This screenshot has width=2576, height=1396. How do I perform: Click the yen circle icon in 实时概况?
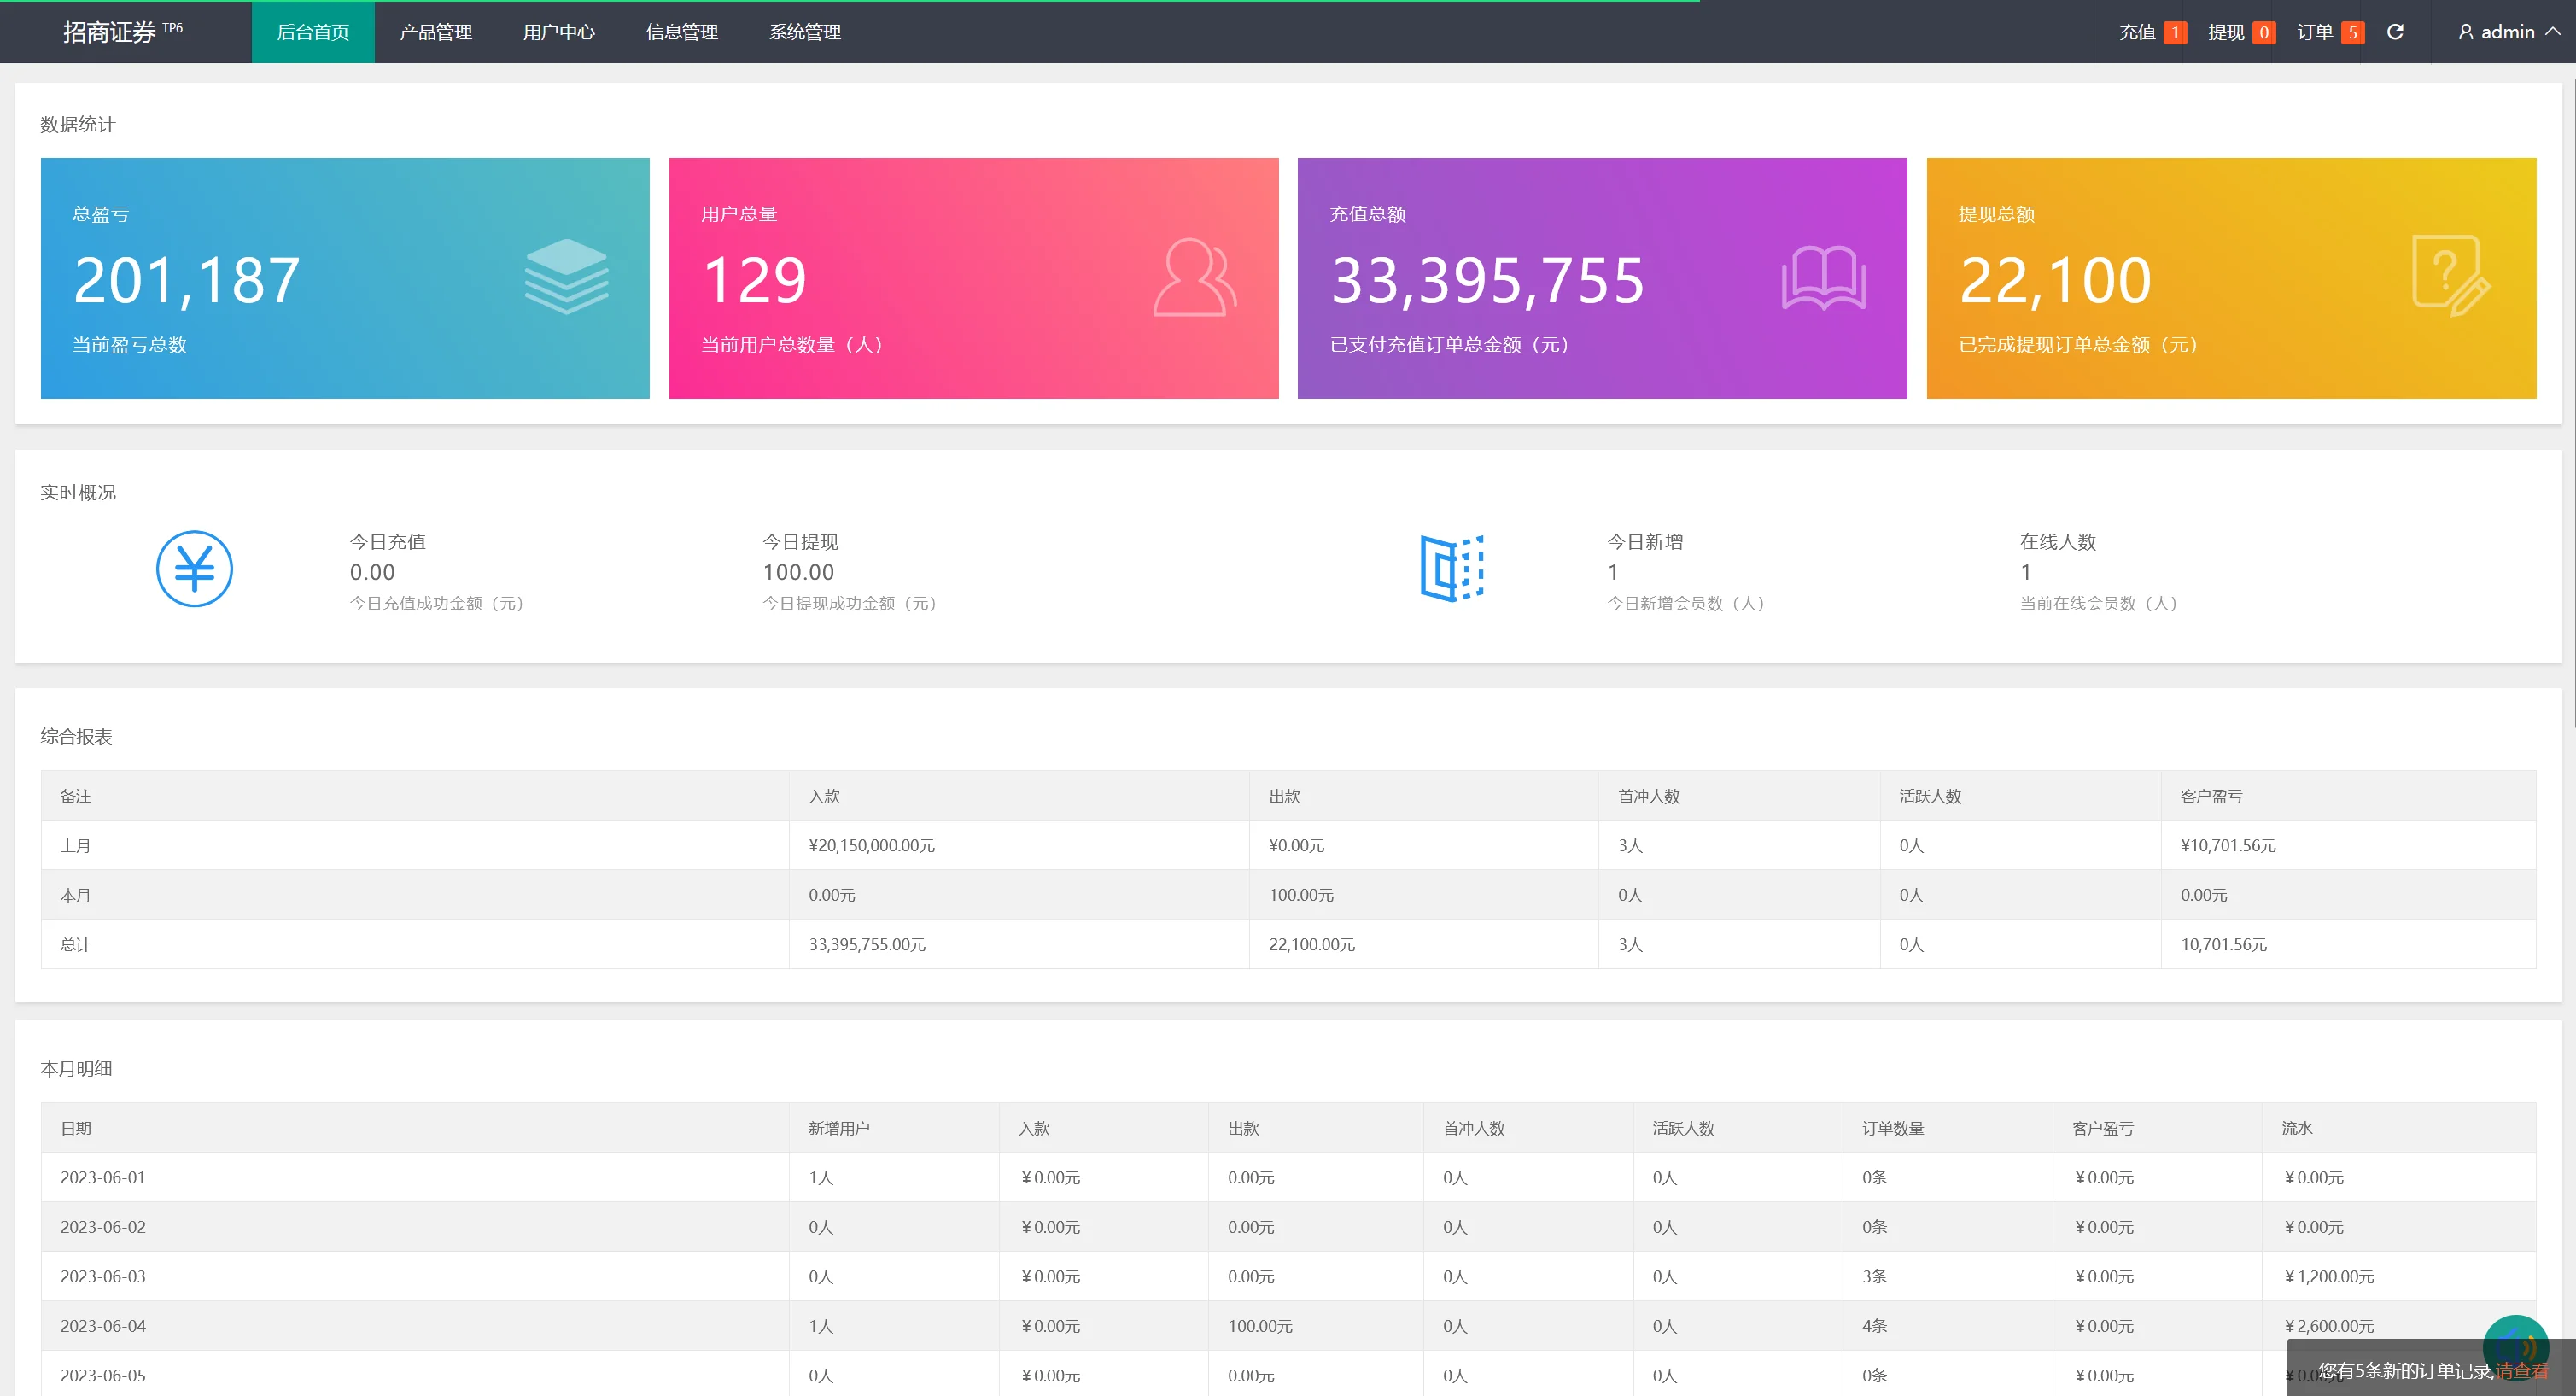coord(194,569)
